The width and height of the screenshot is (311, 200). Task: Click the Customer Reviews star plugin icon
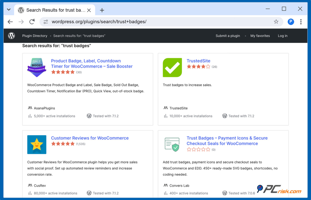pyautogui.click(x=37, y=145)
